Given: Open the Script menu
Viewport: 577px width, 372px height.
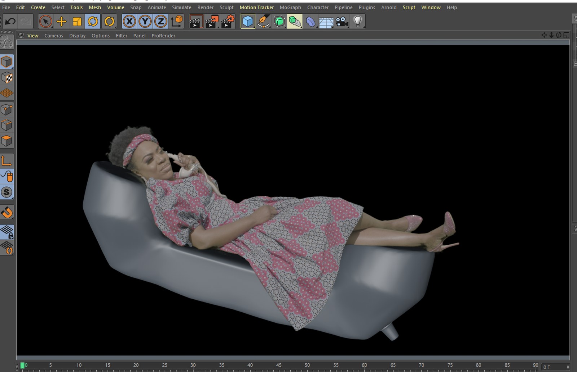Looking at the screenshot, I should click(x=409, y=7).
